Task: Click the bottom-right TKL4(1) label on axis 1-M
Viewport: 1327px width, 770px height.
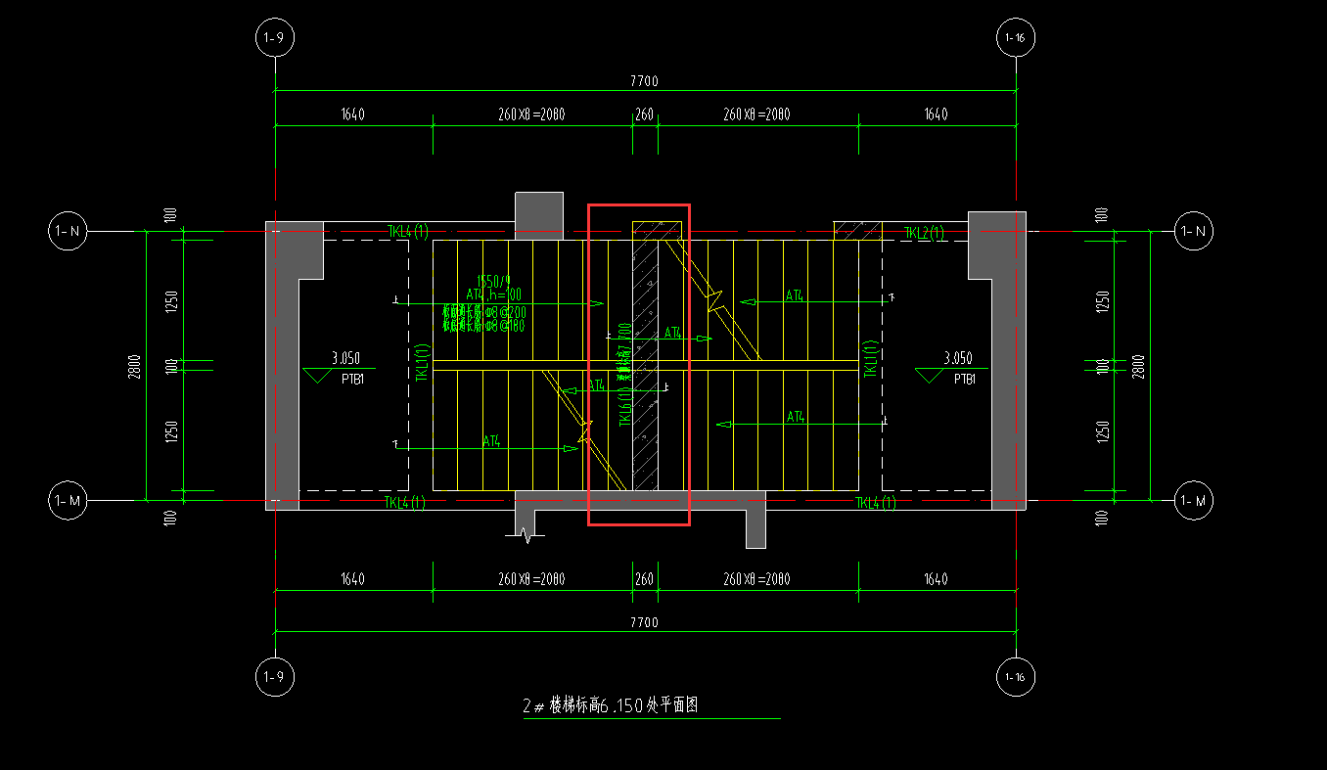Action: pyautogui.click(x=876, y=503)
